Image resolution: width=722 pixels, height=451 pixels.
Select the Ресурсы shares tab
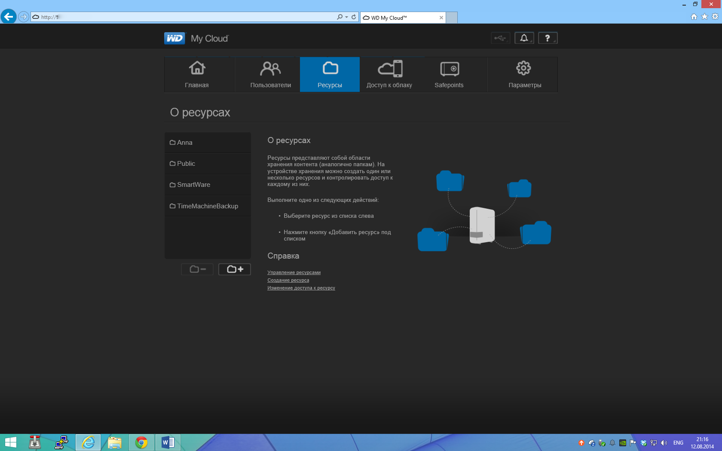coord(330,74)
